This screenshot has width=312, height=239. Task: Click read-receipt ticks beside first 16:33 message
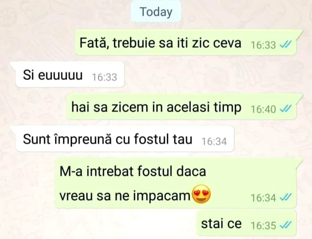coord(286,45)
